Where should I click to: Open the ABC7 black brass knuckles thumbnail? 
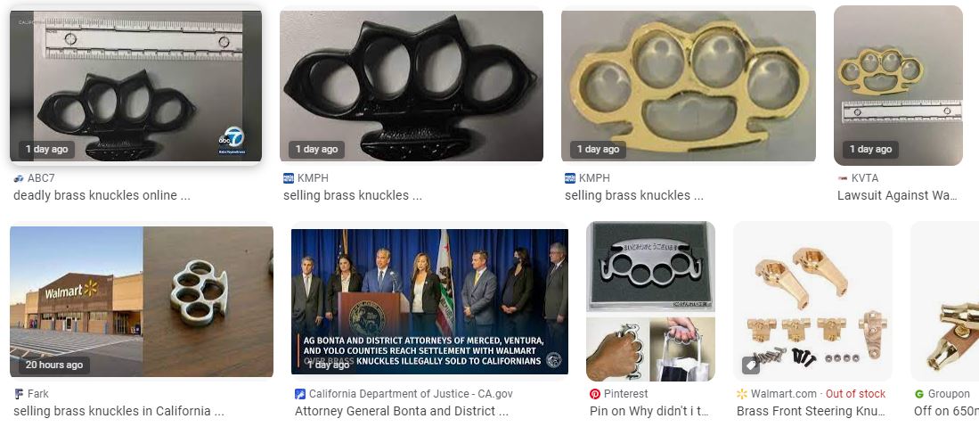coord(136,86)
